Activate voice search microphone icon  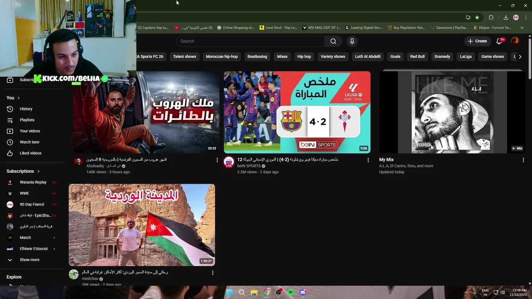352,41
